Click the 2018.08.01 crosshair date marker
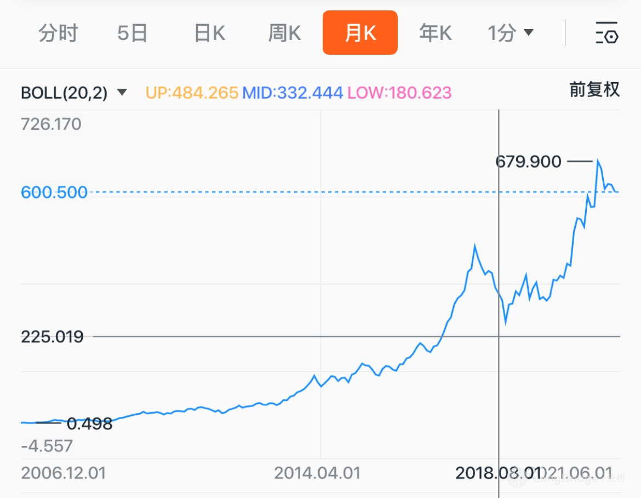641x498 pixels. pyautogui.click(x=499, y=473)
